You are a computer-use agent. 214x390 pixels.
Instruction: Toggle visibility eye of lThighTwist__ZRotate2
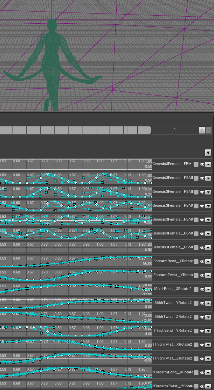[x=202, y=359]
